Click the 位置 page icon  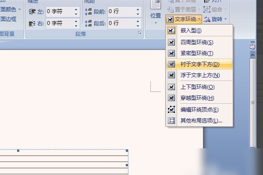click(x=156, y=4)
